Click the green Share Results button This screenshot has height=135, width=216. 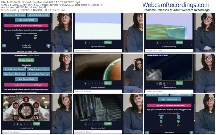pos(26,60)
